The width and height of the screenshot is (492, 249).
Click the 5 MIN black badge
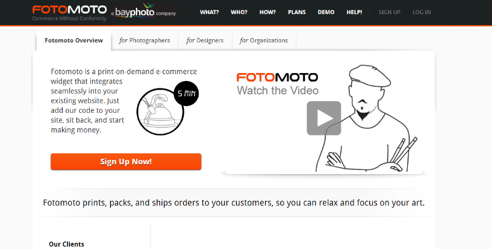point(186,93)
